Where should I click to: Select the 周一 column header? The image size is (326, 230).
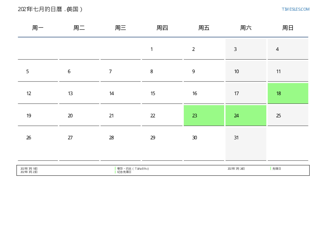pyautogui.click(x=38, y=28)
